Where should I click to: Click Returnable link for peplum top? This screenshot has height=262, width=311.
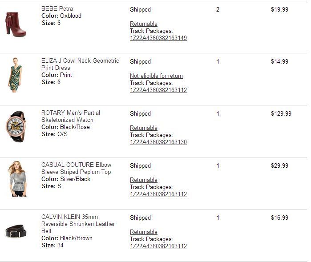tap(143, 180)
